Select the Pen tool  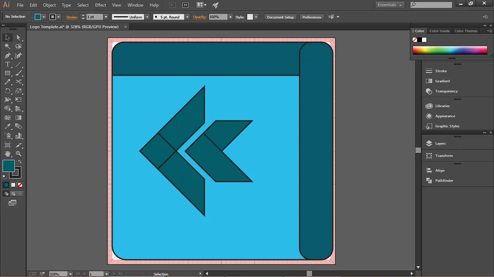coord(7,55)
